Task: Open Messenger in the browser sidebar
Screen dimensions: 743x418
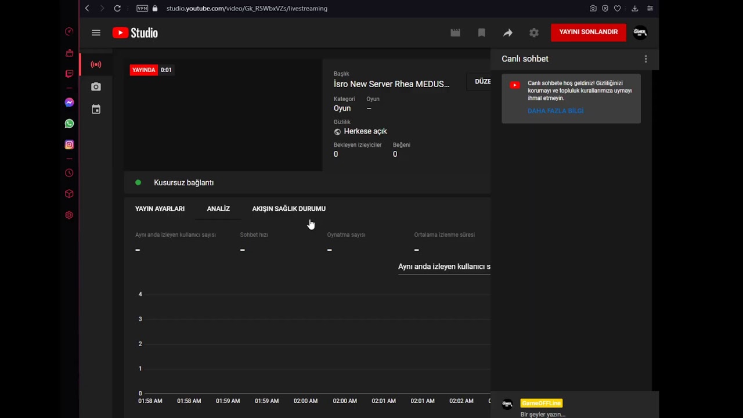Action: click(x=69, y=103)
